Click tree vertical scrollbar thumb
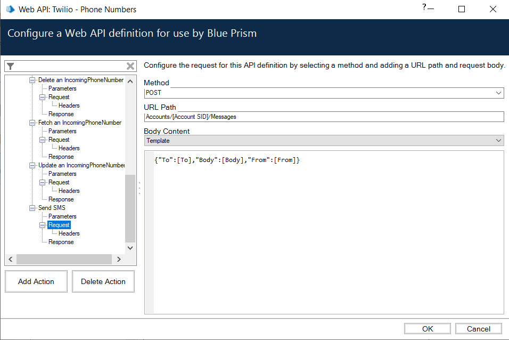This screenshot has height=340, width=509. coord(130,209)
